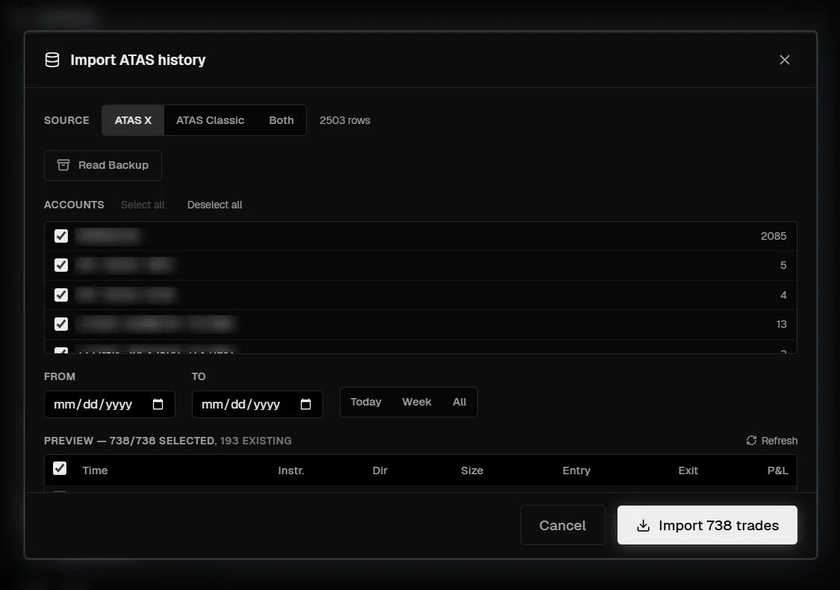The width and height of the screenshot is (840, 590).
Task: Choose the Both source option
Action: [281, 120]
